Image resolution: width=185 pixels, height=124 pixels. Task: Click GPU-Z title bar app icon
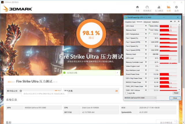coord(126,17)
